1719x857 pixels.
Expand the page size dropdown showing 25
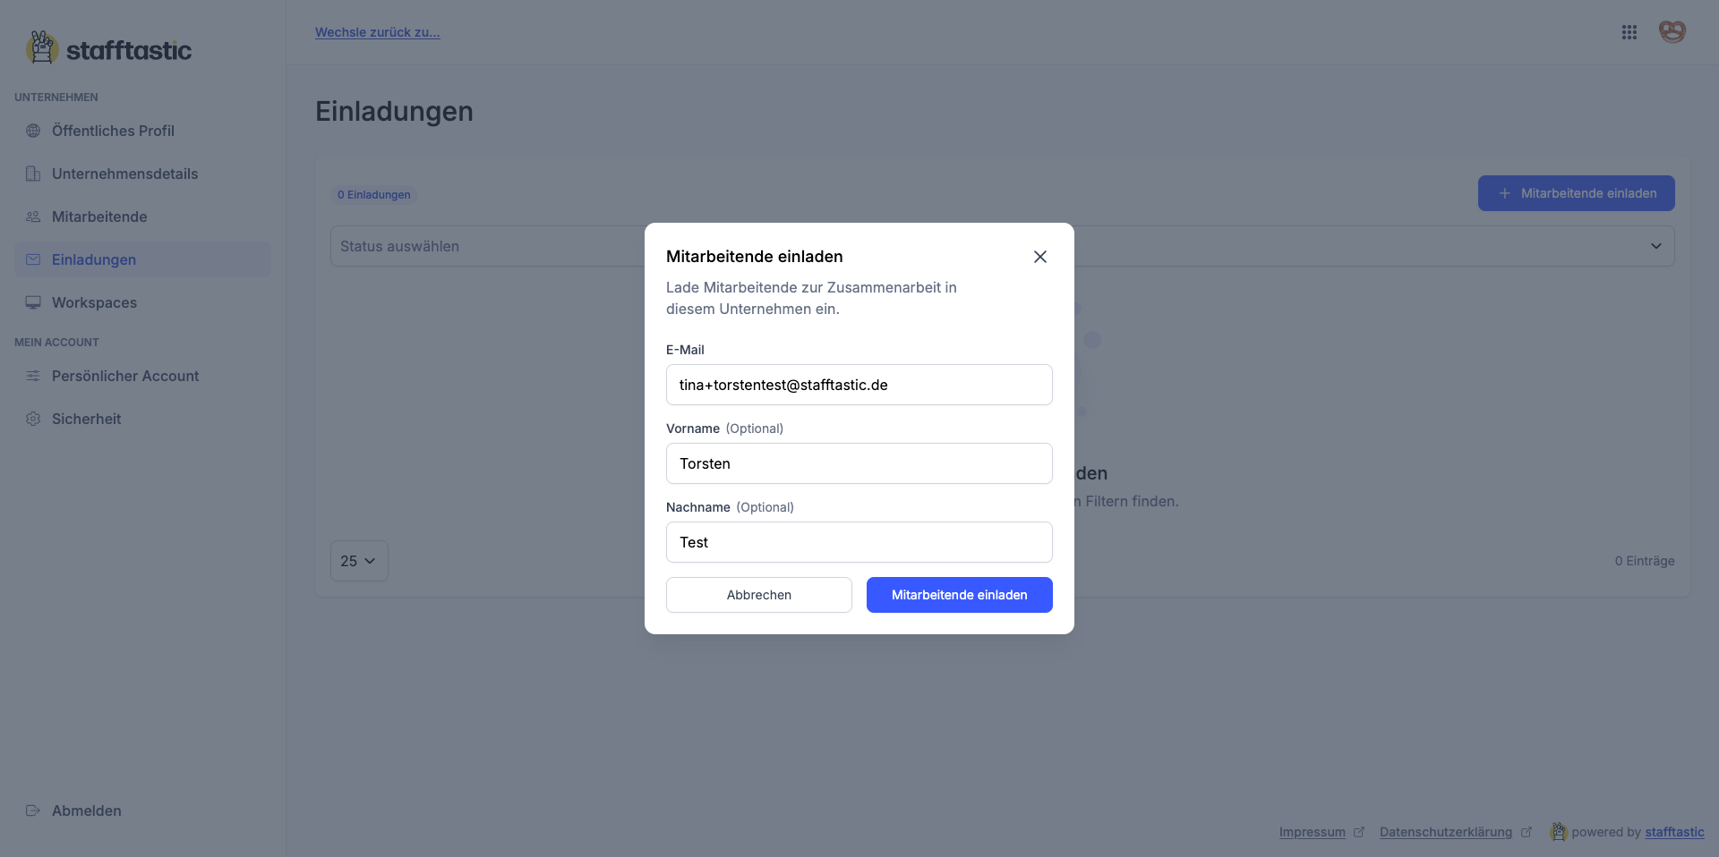click(x=358, y=561)
